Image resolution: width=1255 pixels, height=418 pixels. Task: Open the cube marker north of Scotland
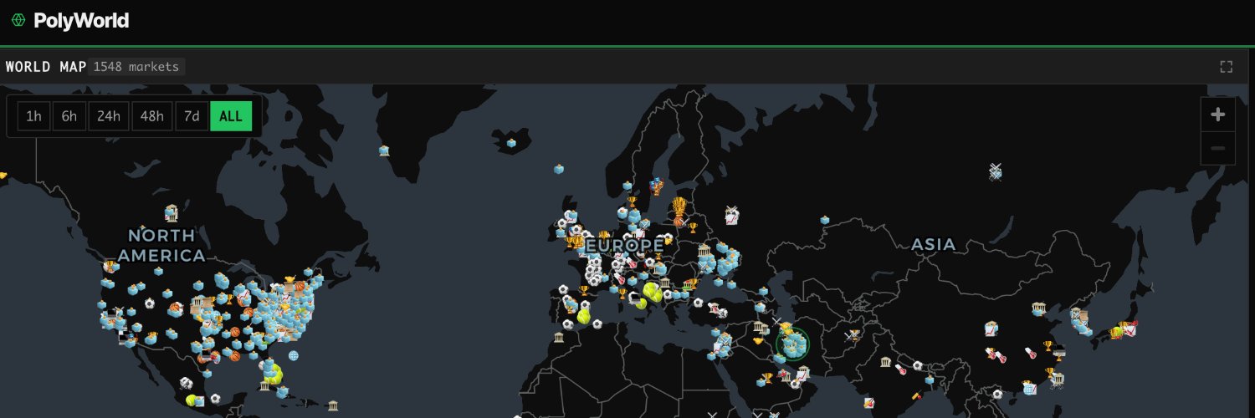[559, 169]
